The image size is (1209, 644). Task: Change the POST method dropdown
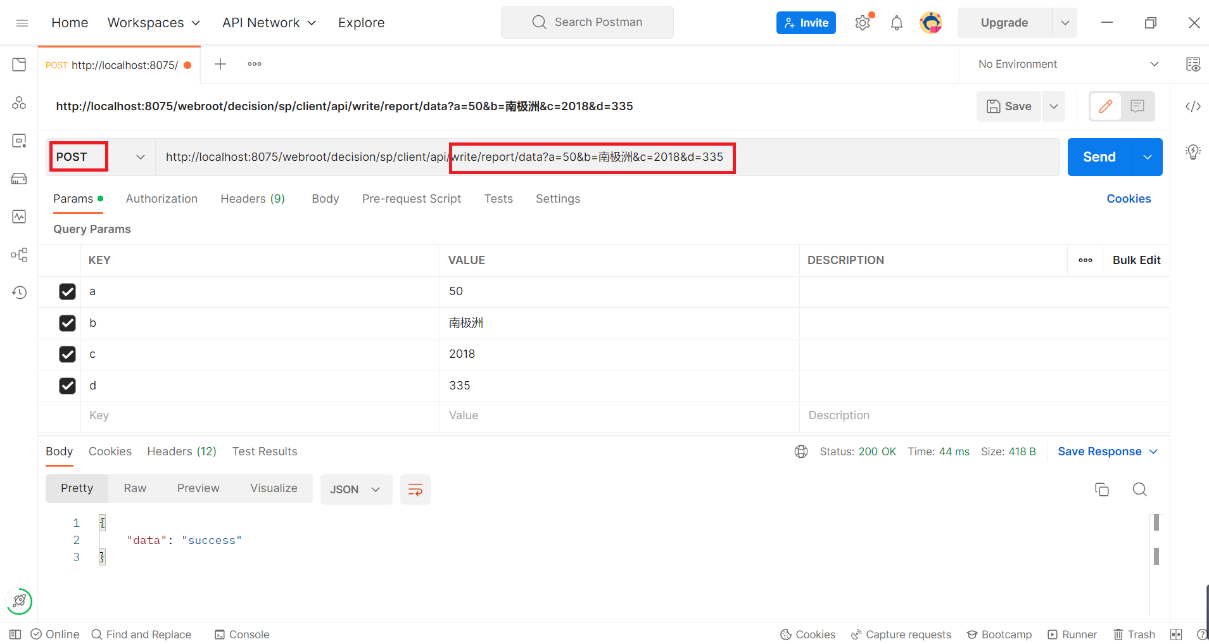click(x=101, y=157)
